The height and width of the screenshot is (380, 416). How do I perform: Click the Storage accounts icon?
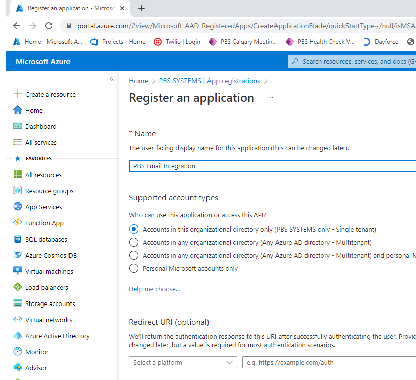point(18,303)
